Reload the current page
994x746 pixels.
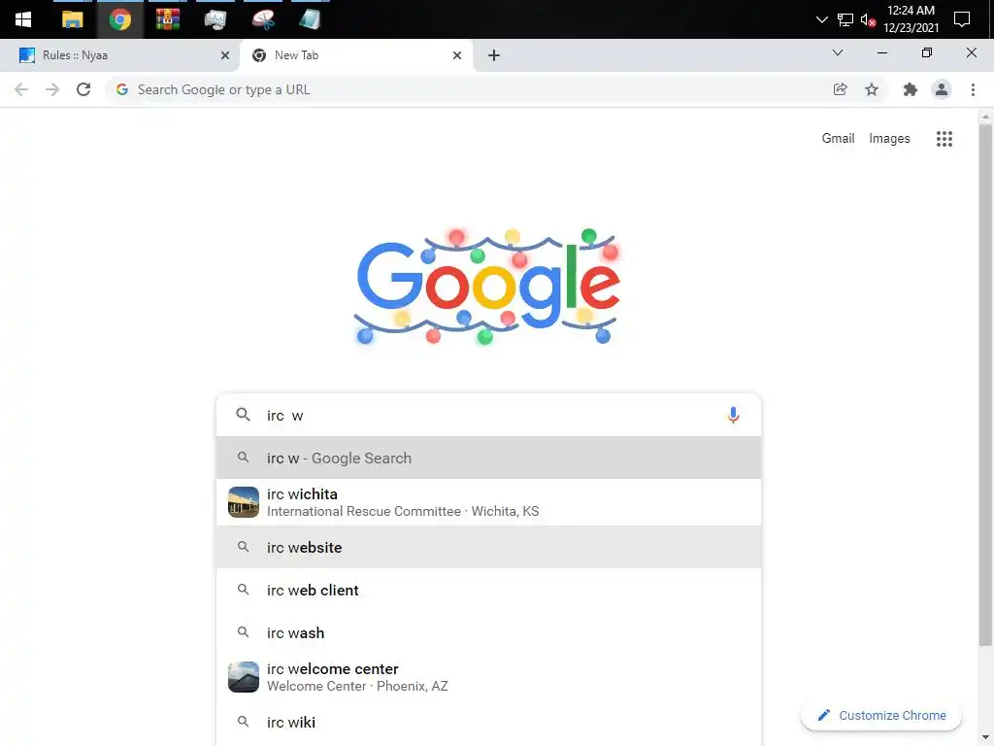coord(83,89)
